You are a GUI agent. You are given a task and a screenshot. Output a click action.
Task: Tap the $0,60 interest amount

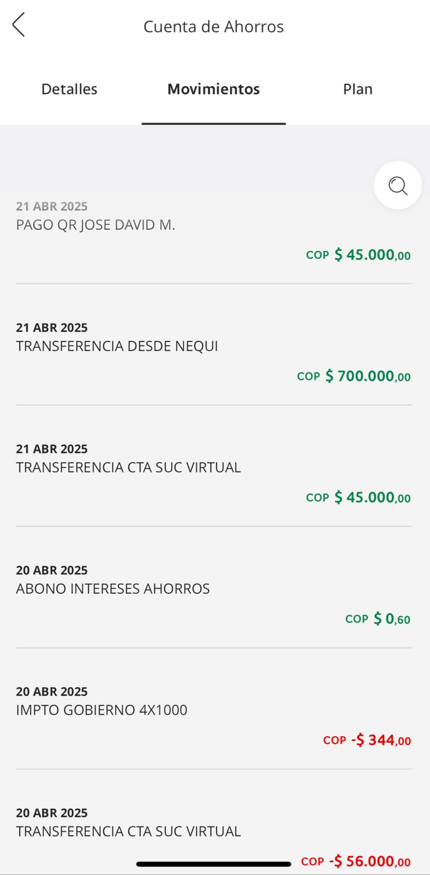392,619
